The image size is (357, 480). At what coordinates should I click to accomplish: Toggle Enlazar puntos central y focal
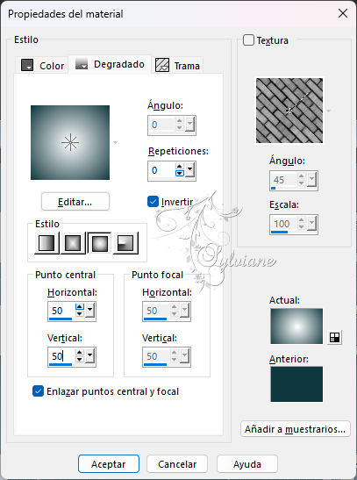(38, 390)
